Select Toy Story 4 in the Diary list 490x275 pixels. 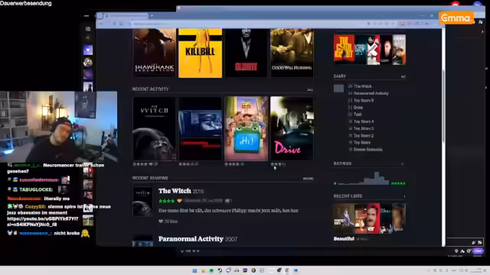point(364,121)
